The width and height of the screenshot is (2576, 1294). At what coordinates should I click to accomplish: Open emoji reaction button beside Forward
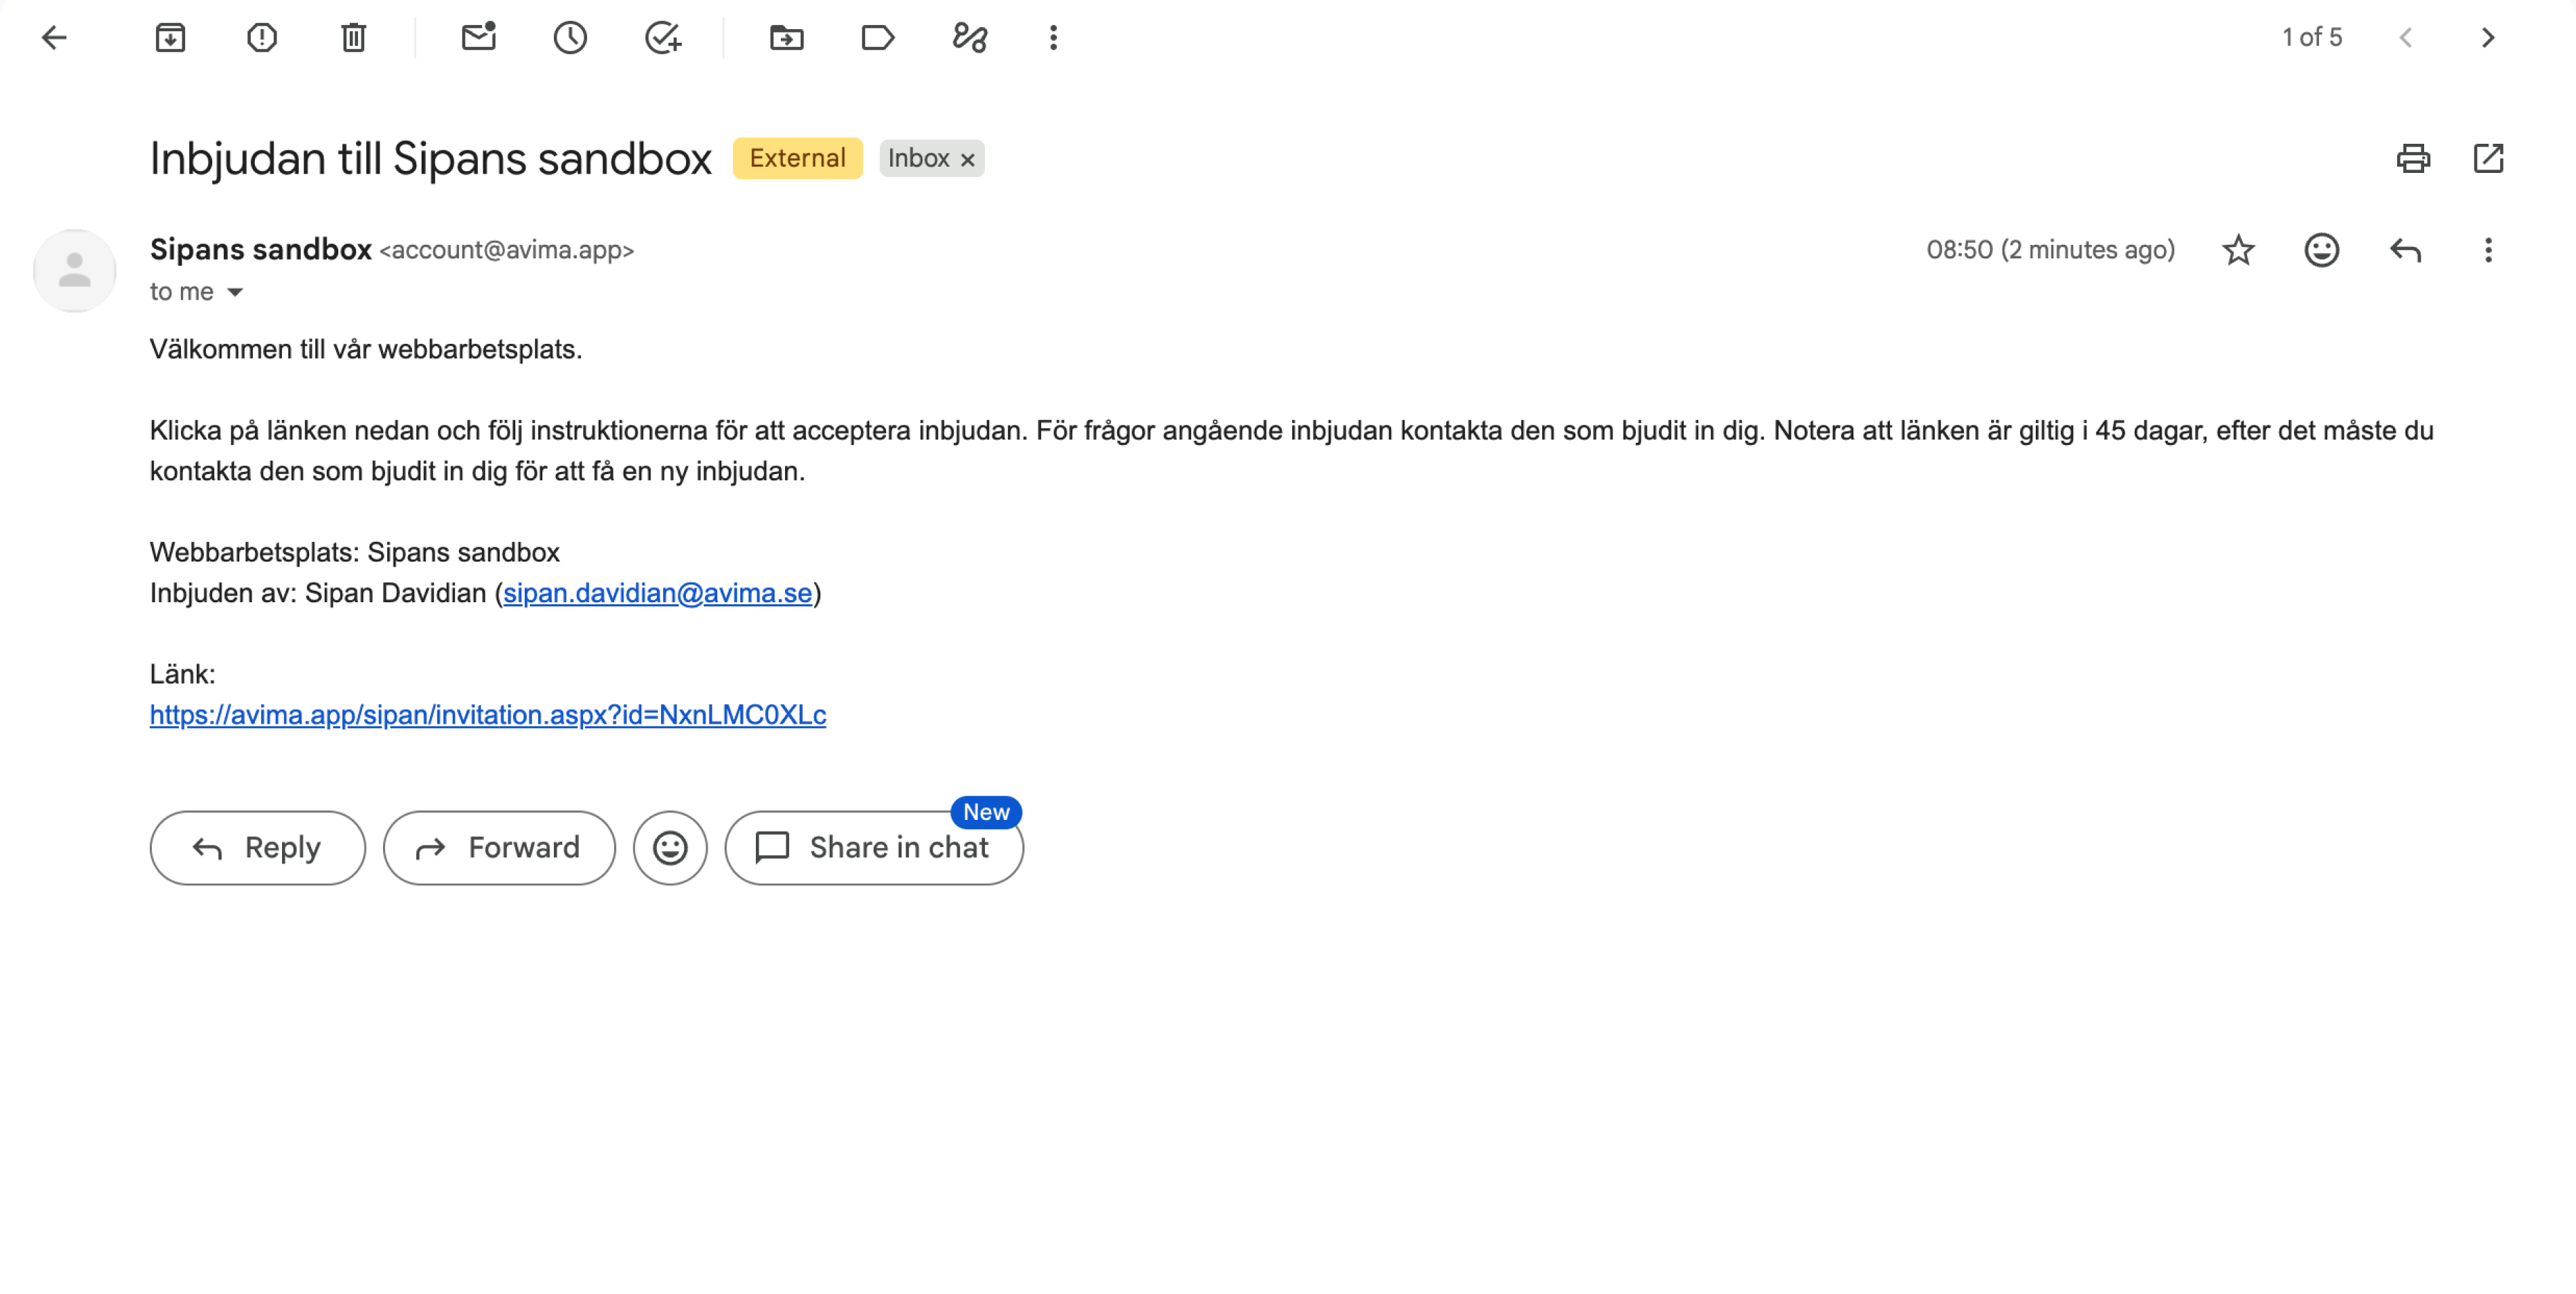click(x=670, y=848)
